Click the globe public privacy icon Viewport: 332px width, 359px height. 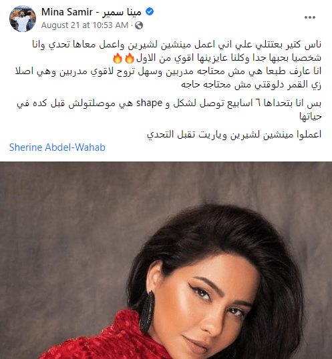(x=139, y=25)
